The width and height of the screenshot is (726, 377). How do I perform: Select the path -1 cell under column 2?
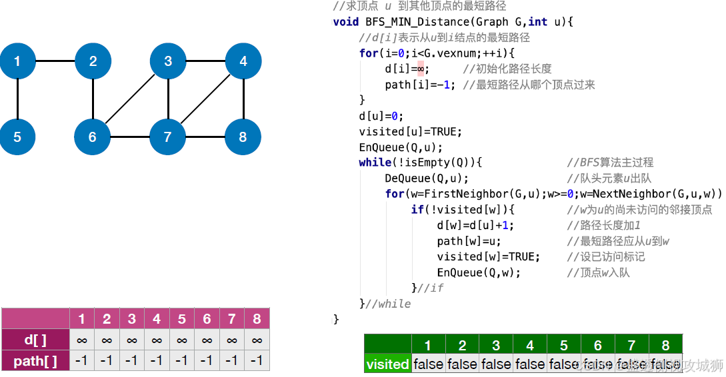(x=107, y=361)
